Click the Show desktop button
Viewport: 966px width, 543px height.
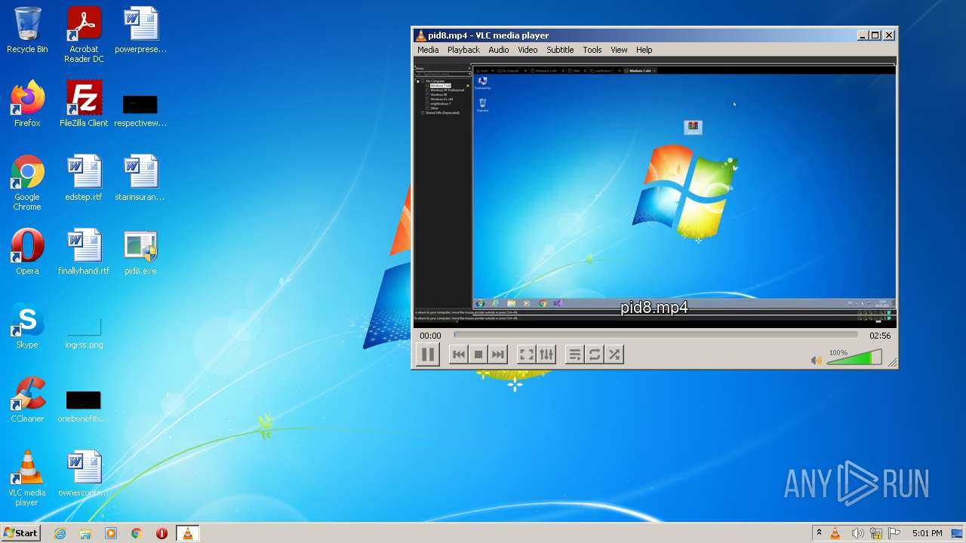pos(958,533)
